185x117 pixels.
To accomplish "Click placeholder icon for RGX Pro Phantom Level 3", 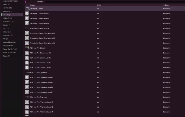I will click(x=27, y=107).
